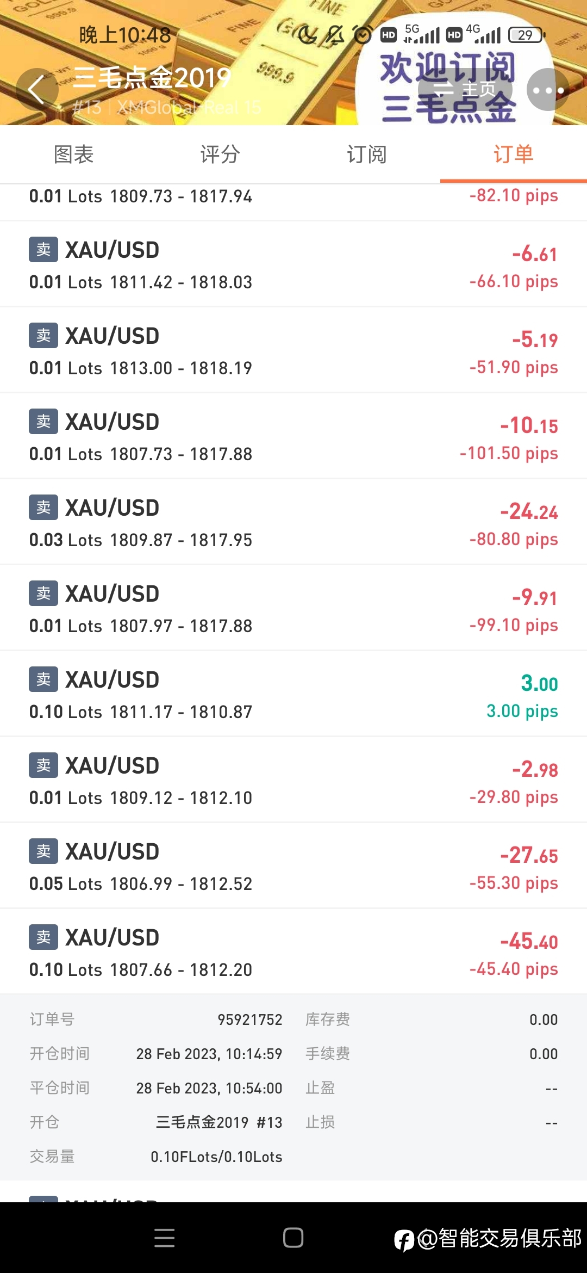
Task: Open the 0.05 Lots 1806.99 order
Action: [293, 866]
